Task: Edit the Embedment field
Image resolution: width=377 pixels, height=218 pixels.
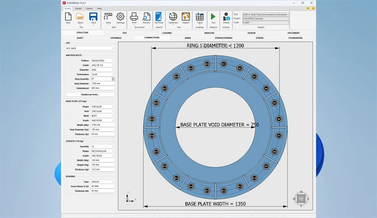Action: tap(103, 88)
